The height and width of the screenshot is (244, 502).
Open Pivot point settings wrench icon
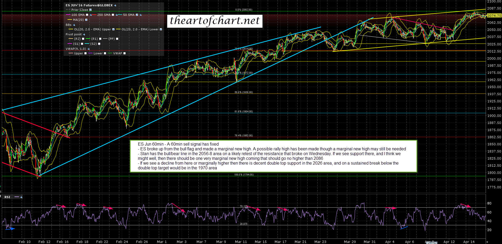84,35
